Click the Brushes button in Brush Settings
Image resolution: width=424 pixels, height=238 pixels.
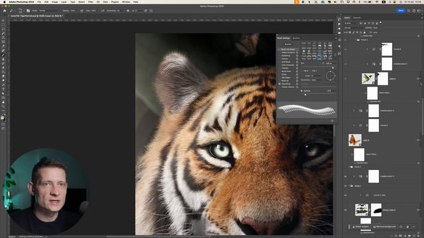(288, 44)
